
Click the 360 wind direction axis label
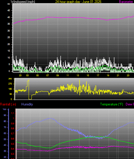10,79
